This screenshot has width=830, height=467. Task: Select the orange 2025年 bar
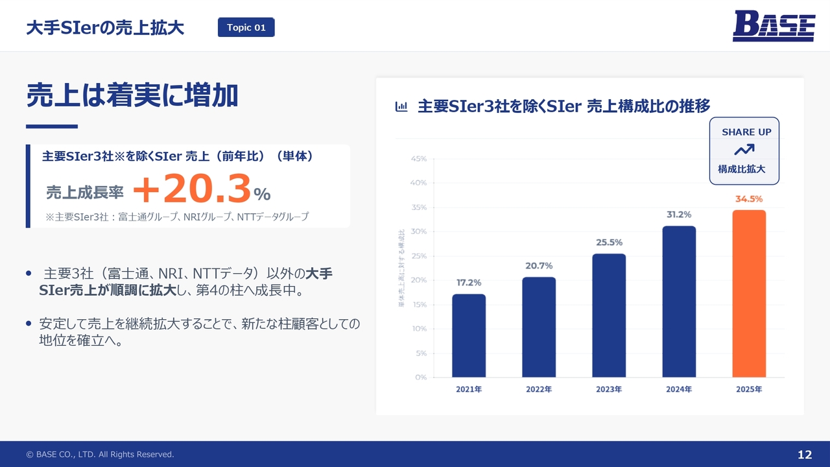(x=749, y=293)
